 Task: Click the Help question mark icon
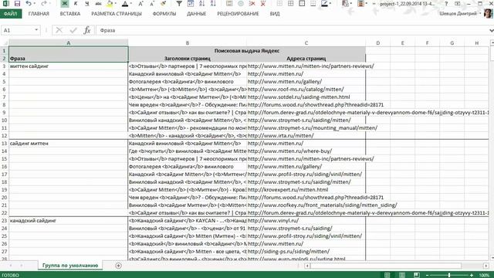coord(446,3)
